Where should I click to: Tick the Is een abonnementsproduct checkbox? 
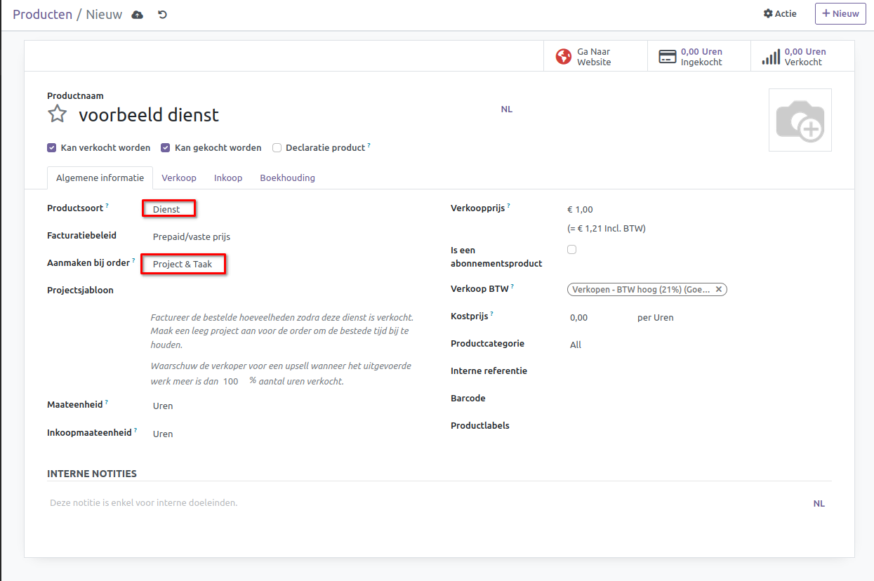pos(571,250)
